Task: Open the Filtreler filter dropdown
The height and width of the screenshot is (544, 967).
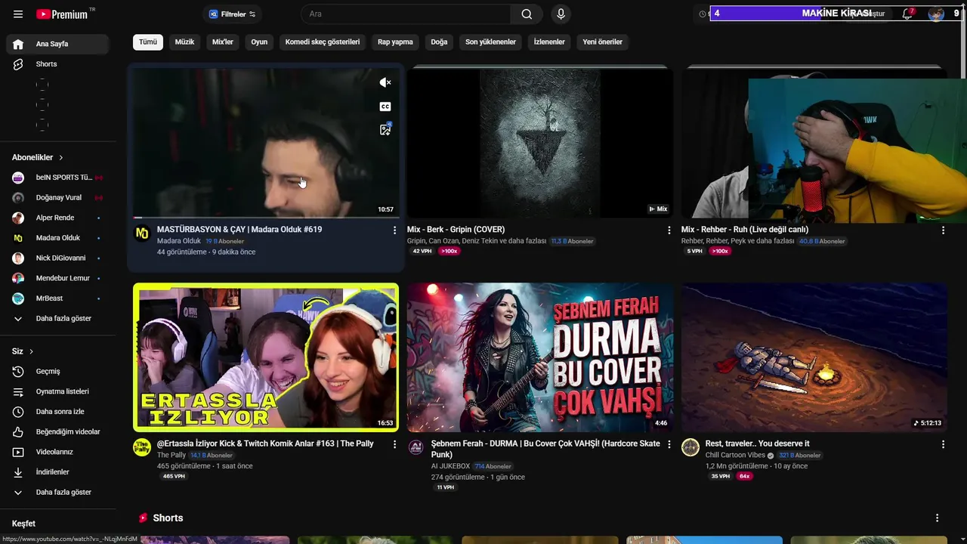Action: click(x=232, y=14)
